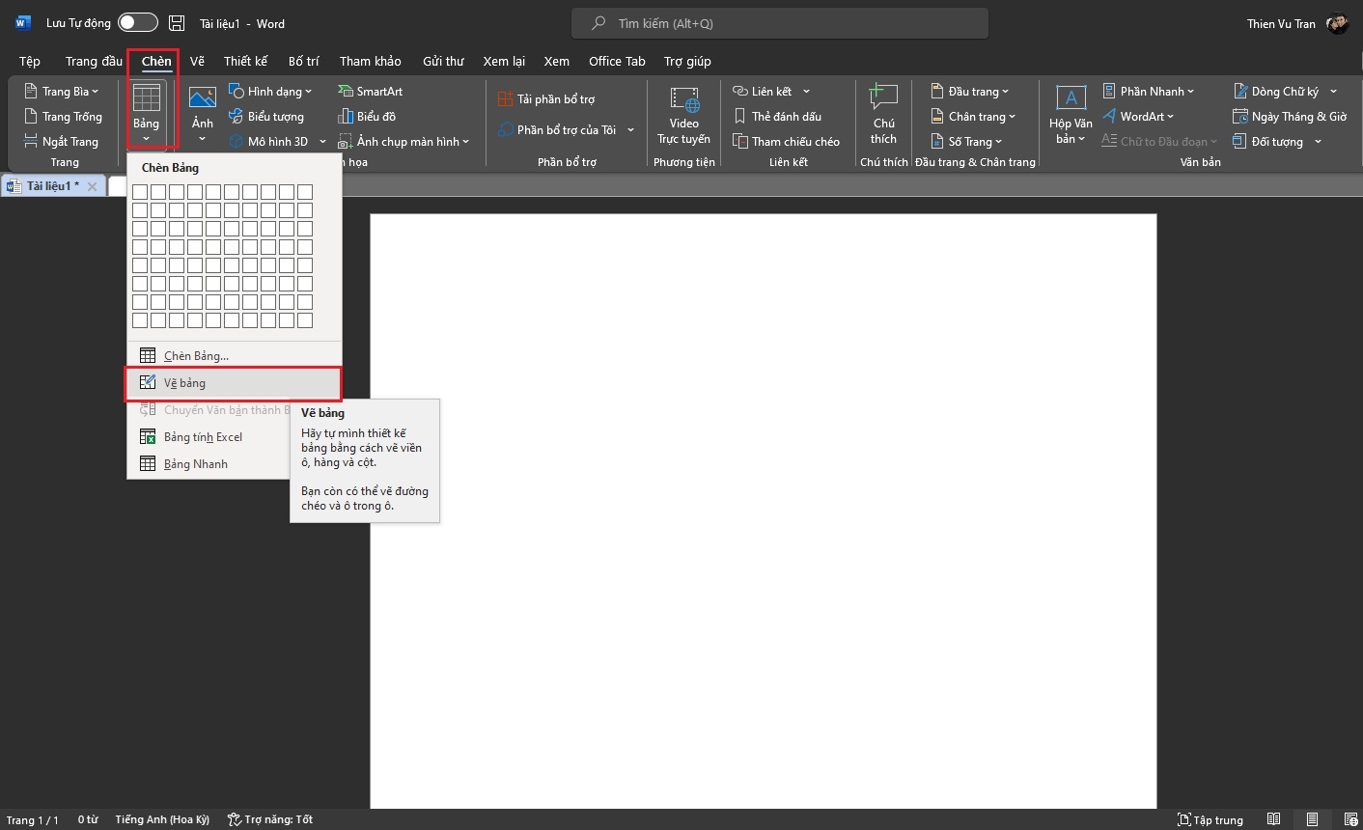Open the Đầu trang header dropdown
This screenshot has height=830, width=1363.
click(x=970, y=92)
